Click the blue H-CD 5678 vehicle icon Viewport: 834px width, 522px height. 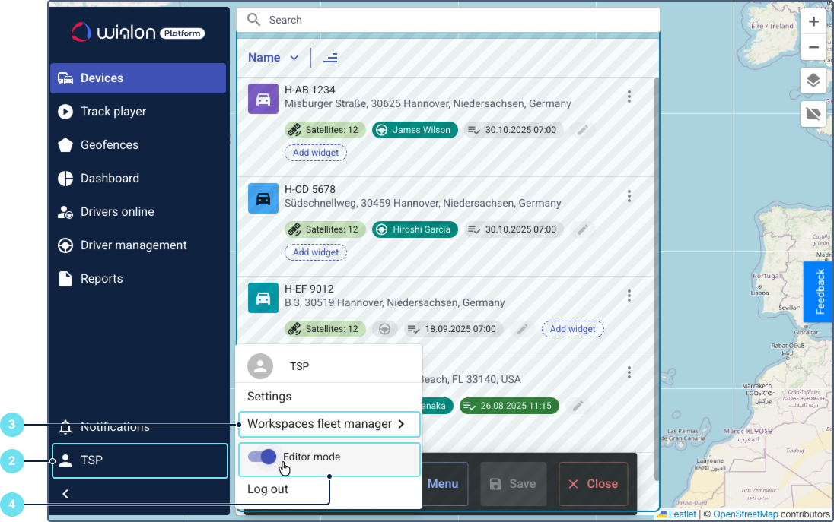tap(263, 198)
